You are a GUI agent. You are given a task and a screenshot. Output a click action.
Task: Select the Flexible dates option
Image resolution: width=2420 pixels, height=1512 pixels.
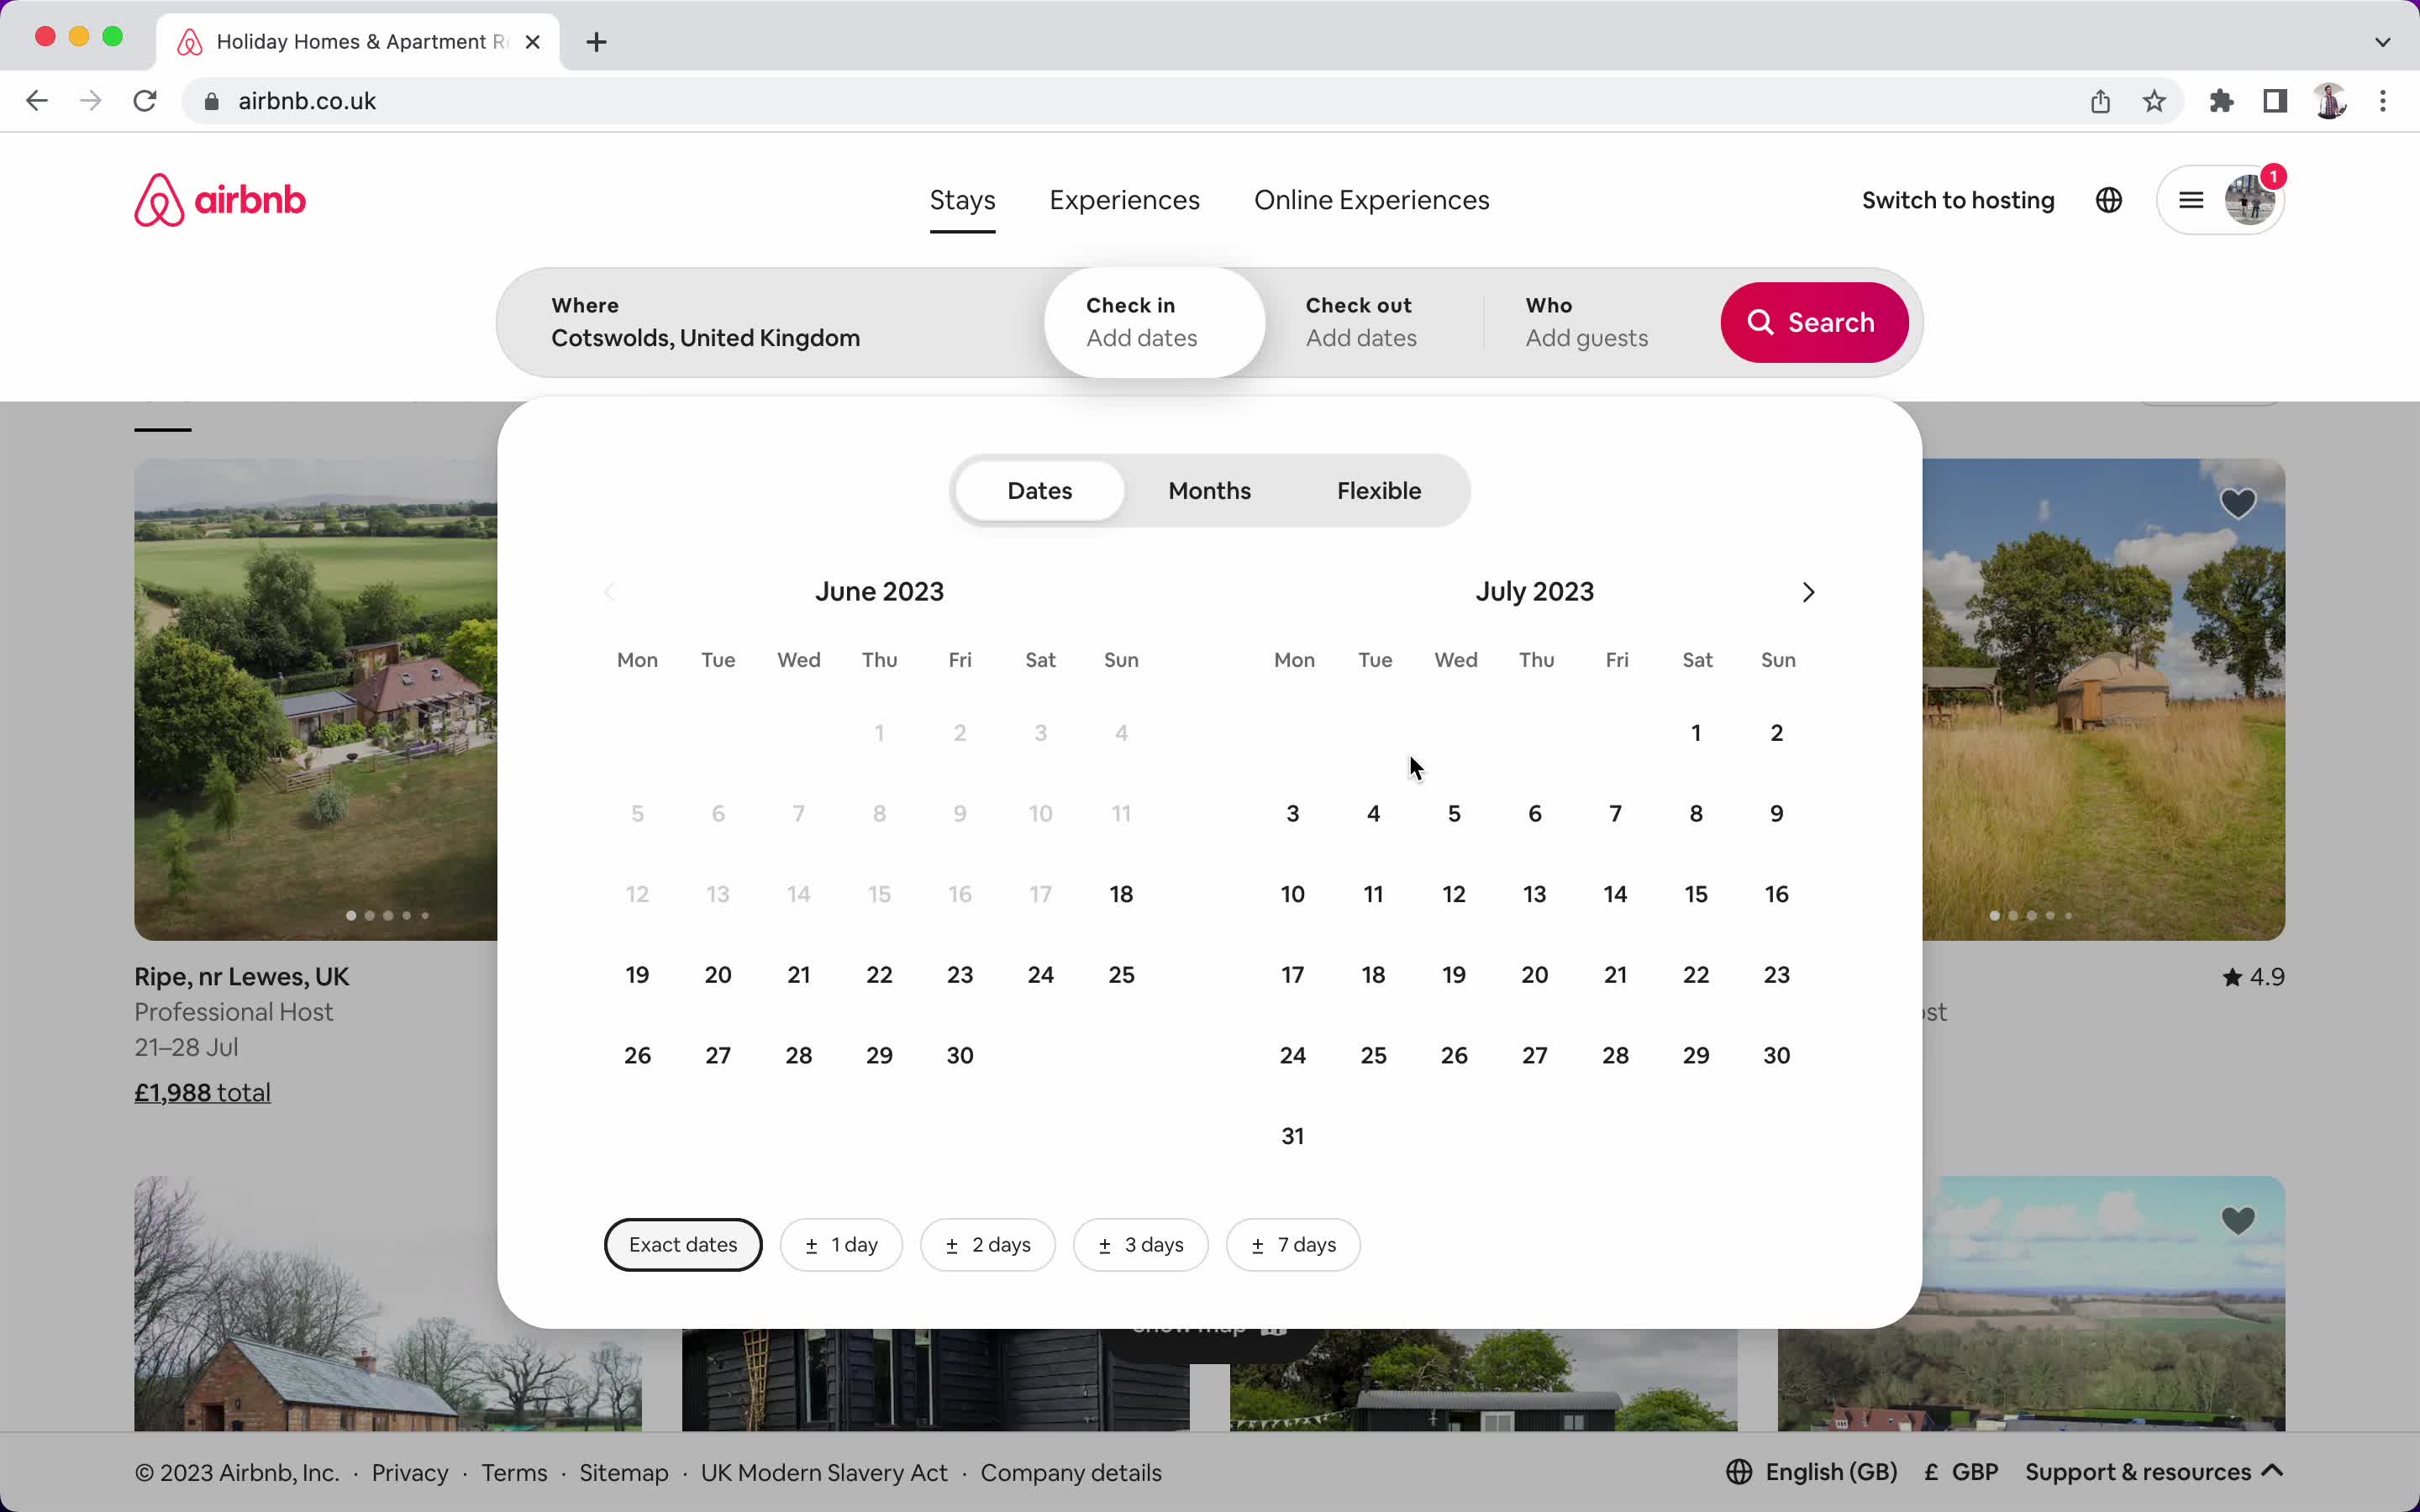click(1378, 490)
